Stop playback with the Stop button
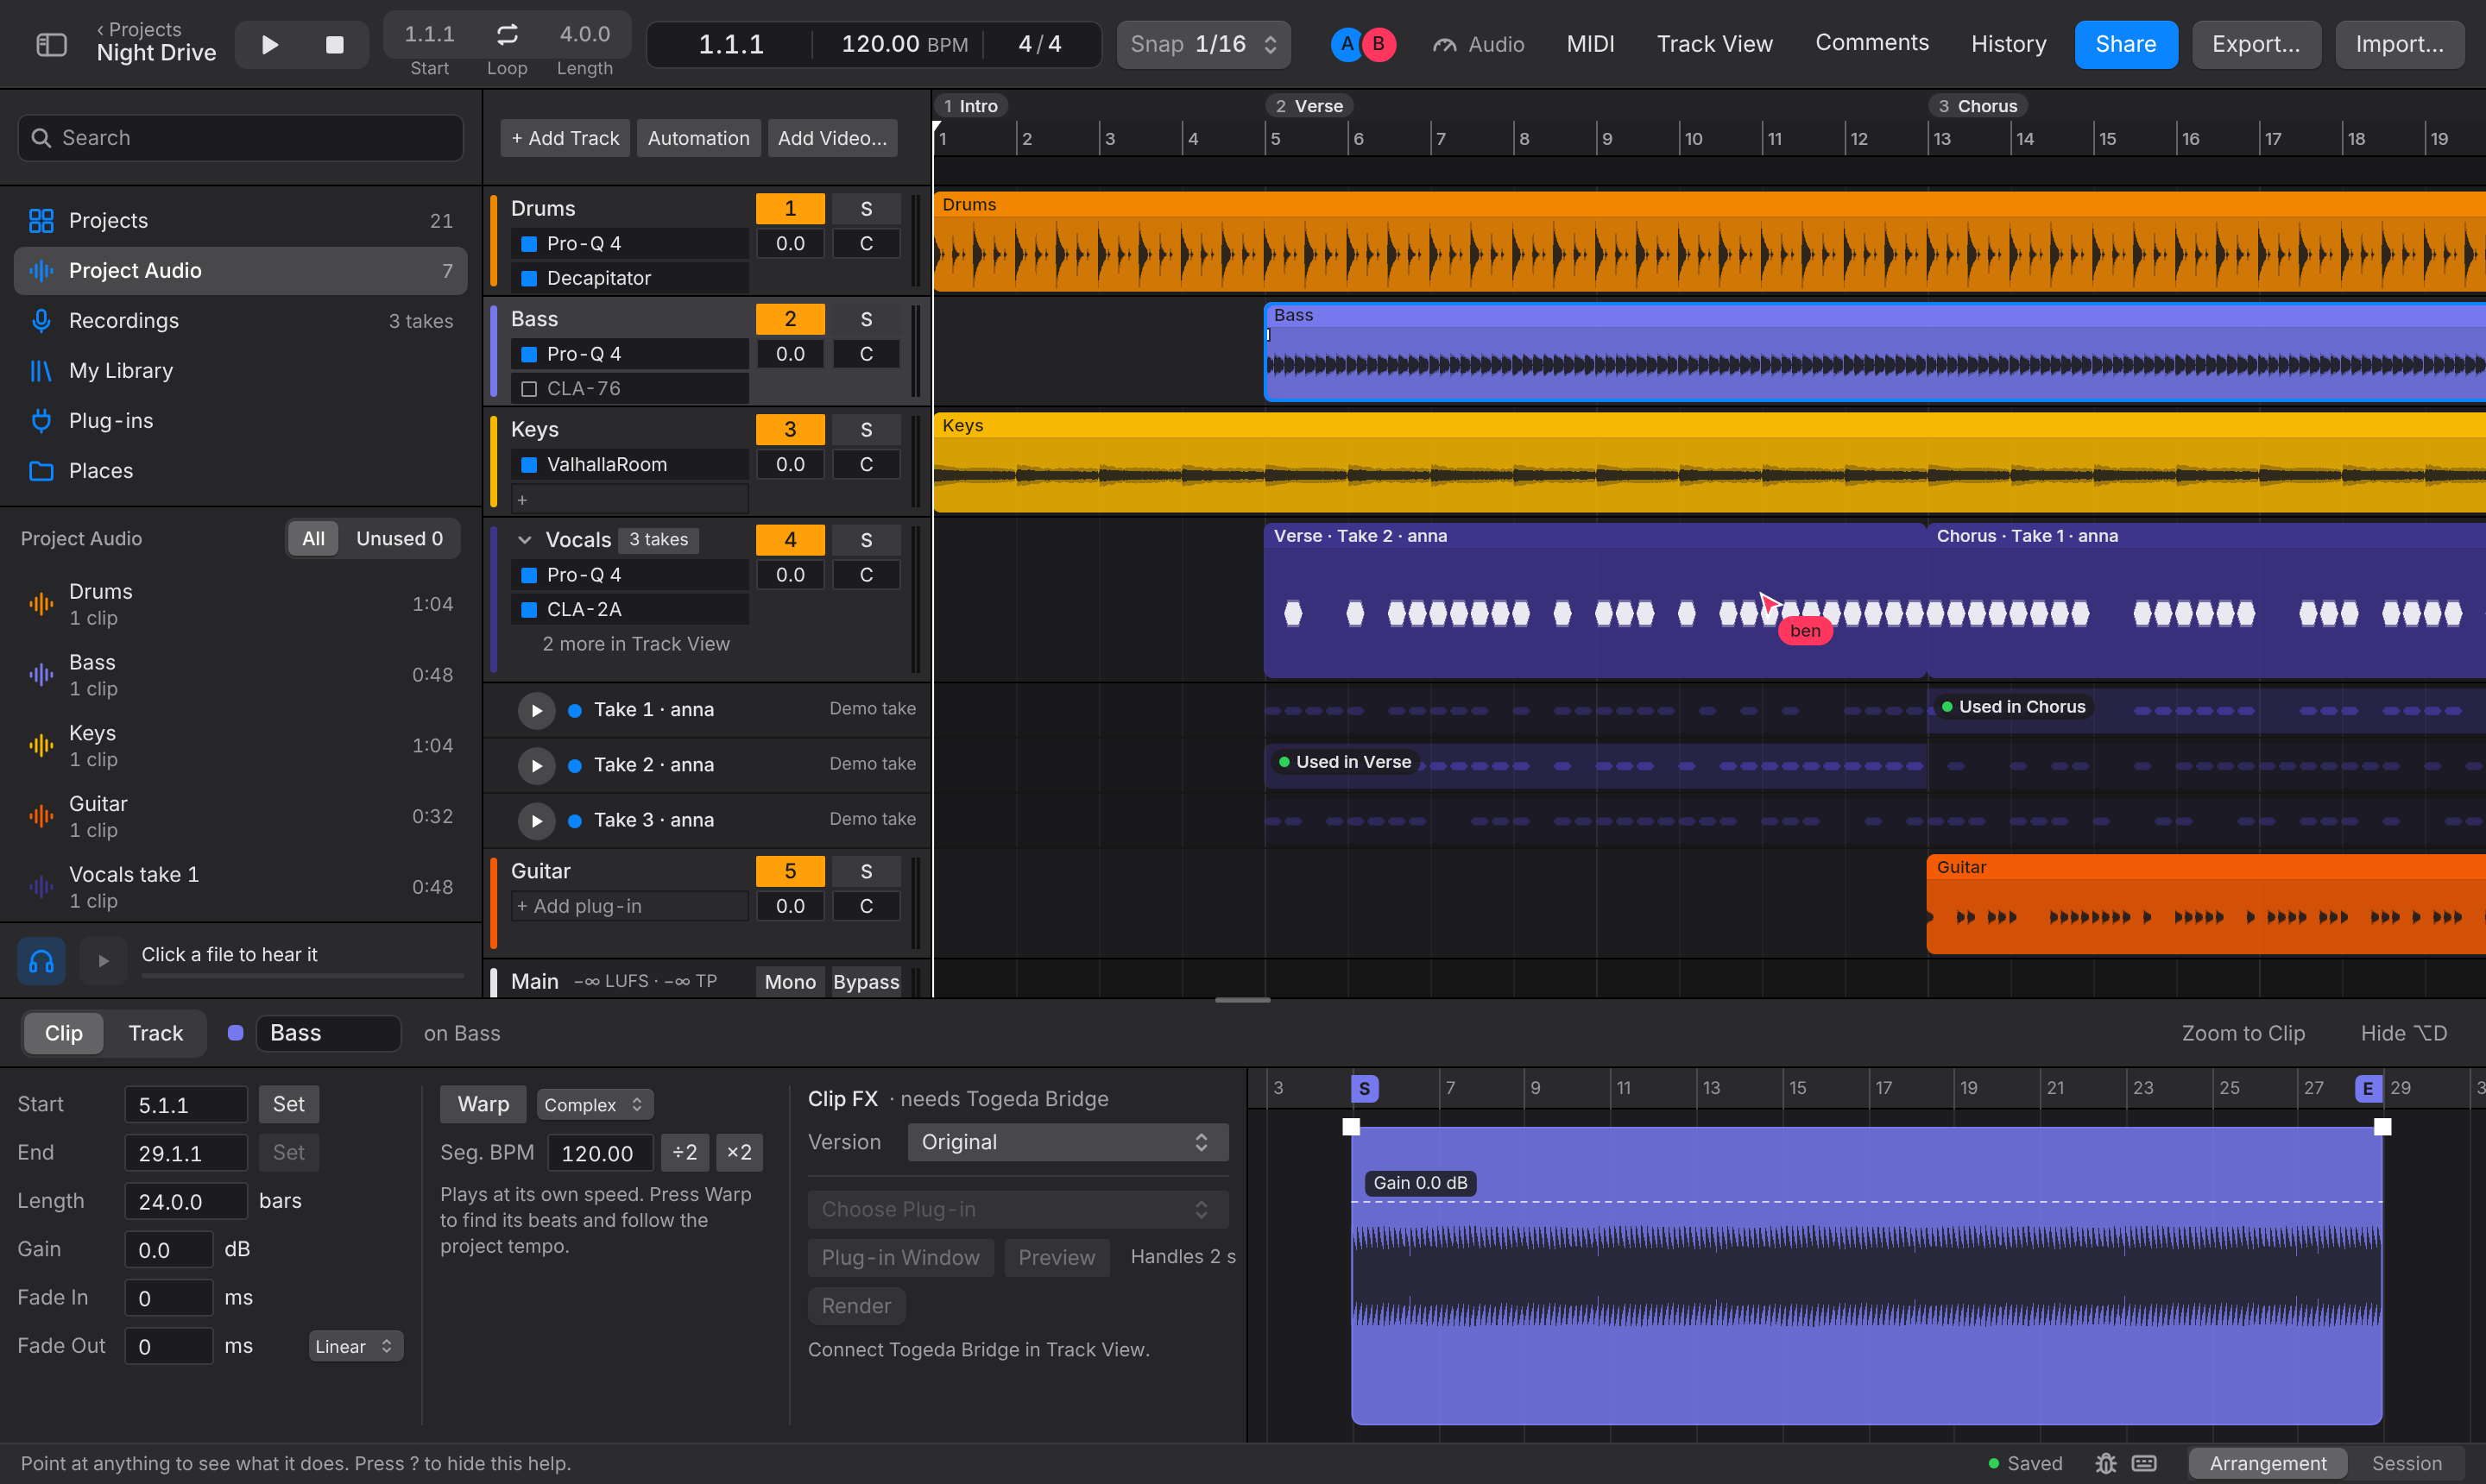 click(335, 45)
